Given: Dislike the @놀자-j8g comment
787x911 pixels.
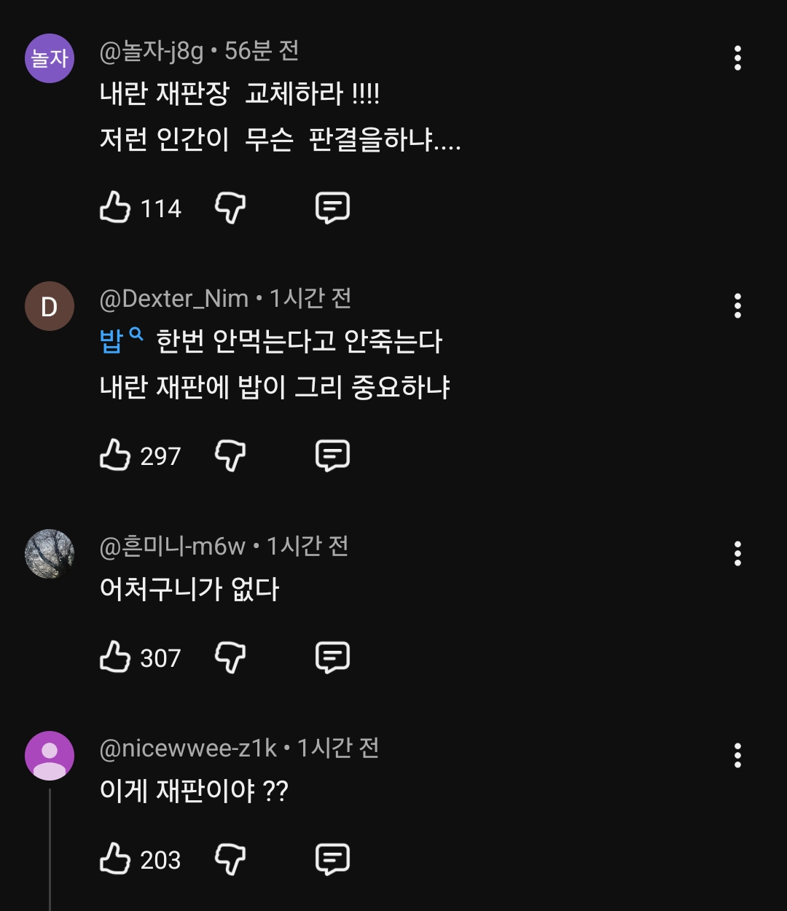Looking at the screenshot, I should 230,208.
